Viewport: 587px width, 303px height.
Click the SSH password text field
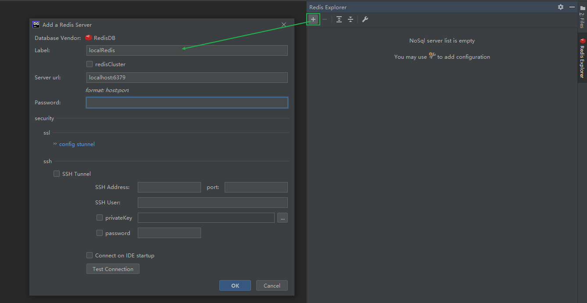click(169, 233)
